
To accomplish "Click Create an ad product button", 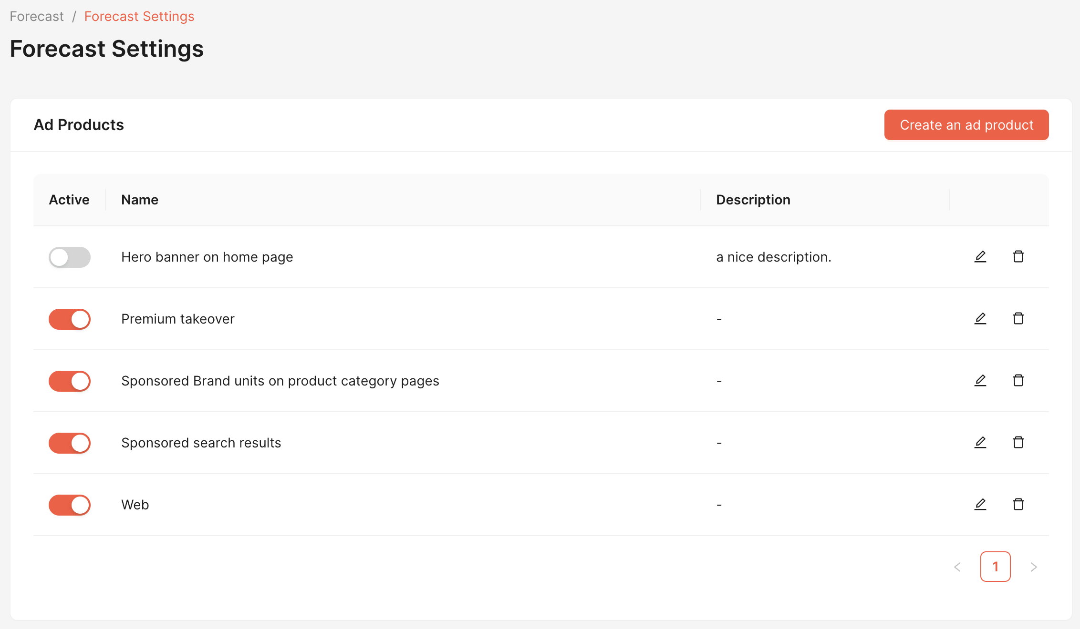I will tap(966, 125).
